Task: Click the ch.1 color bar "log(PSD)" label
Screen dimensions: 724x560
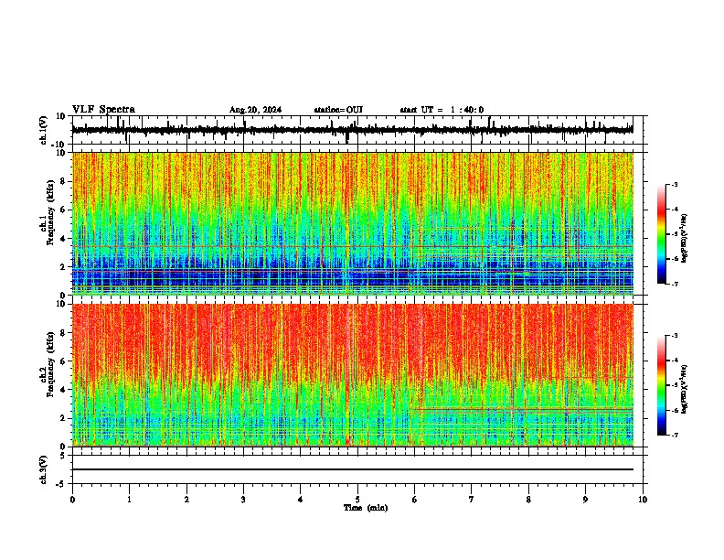Action: [684, 239]
